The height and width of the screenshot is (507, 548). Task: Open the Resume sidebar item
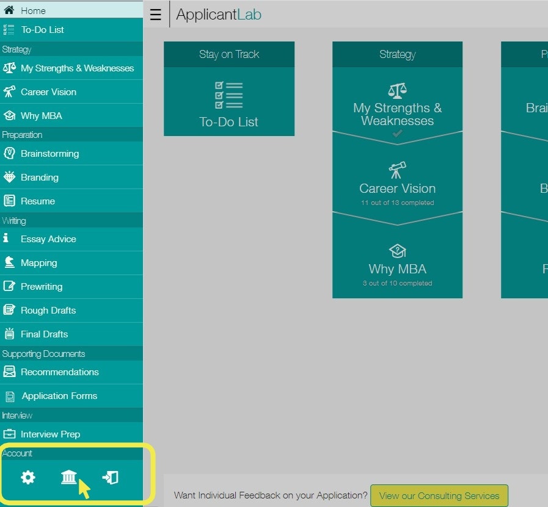pyautogui.click(x=38, y=201)
